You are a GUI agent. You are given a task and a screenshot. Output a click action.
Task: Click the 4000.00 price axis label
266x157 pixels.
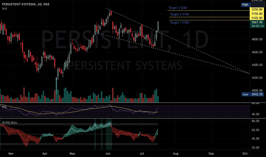click(x=257, y=91)
